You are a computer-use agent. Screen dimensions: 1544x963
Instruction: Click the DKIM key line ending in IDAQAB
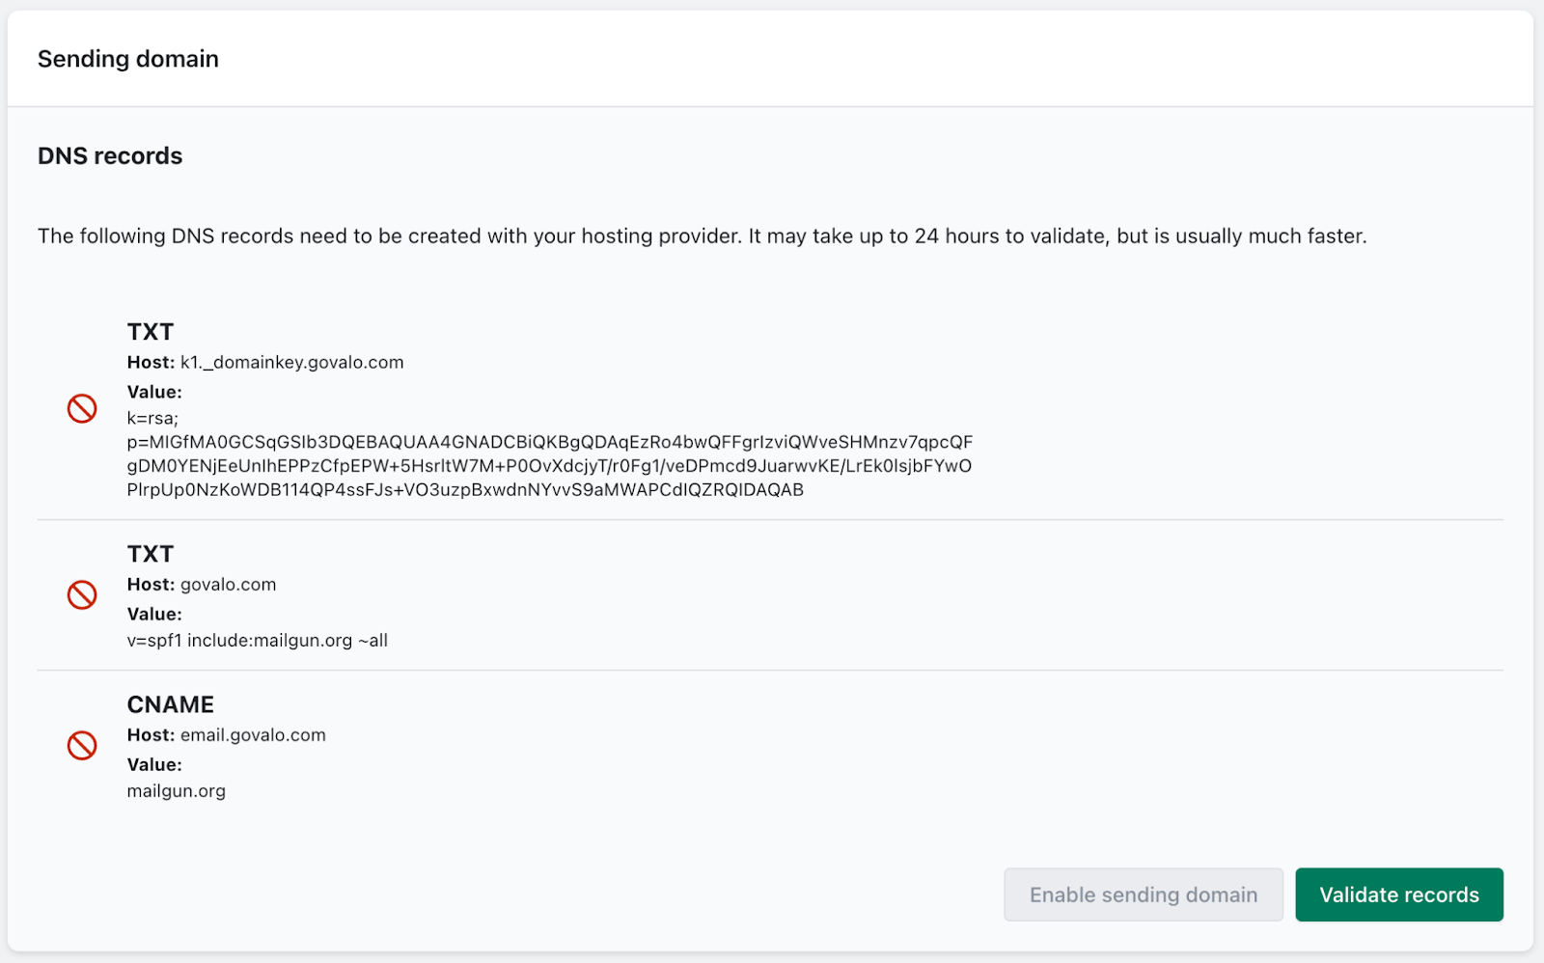[x=465, y=490]
